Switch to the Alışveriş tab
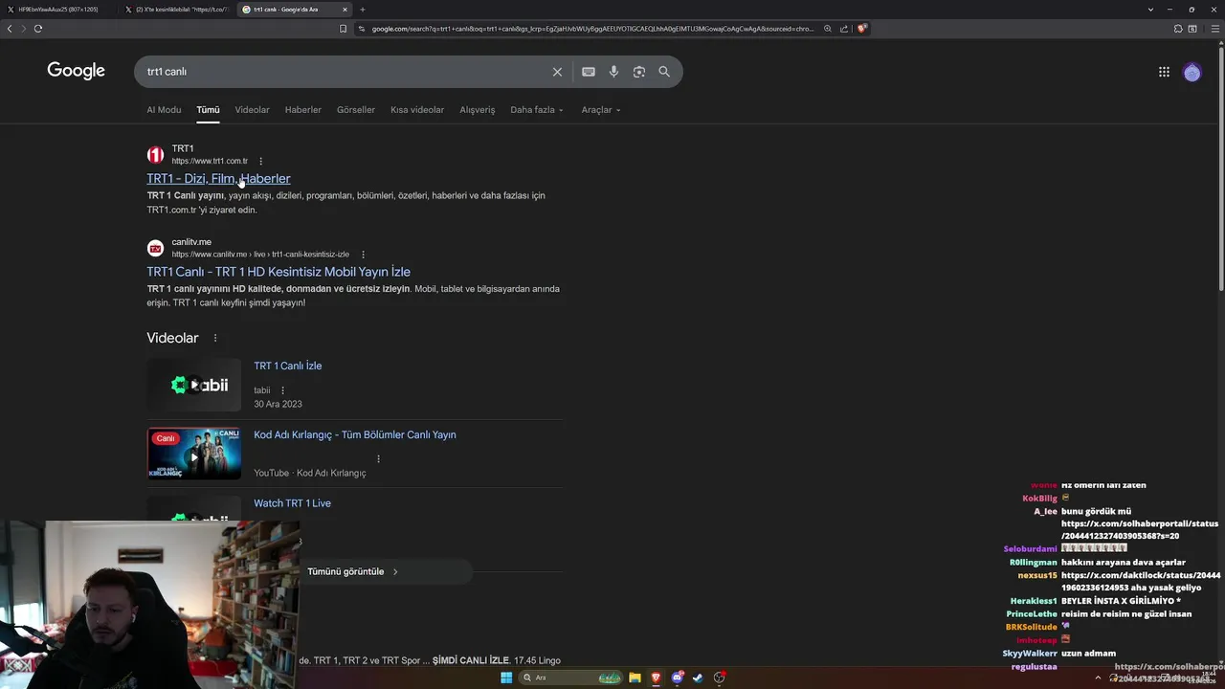 coord(478,110)
